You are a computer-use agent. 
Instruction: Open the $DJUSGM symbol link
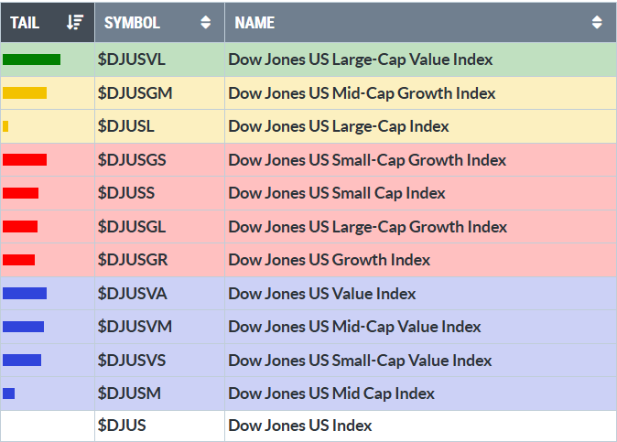(135, 92)
